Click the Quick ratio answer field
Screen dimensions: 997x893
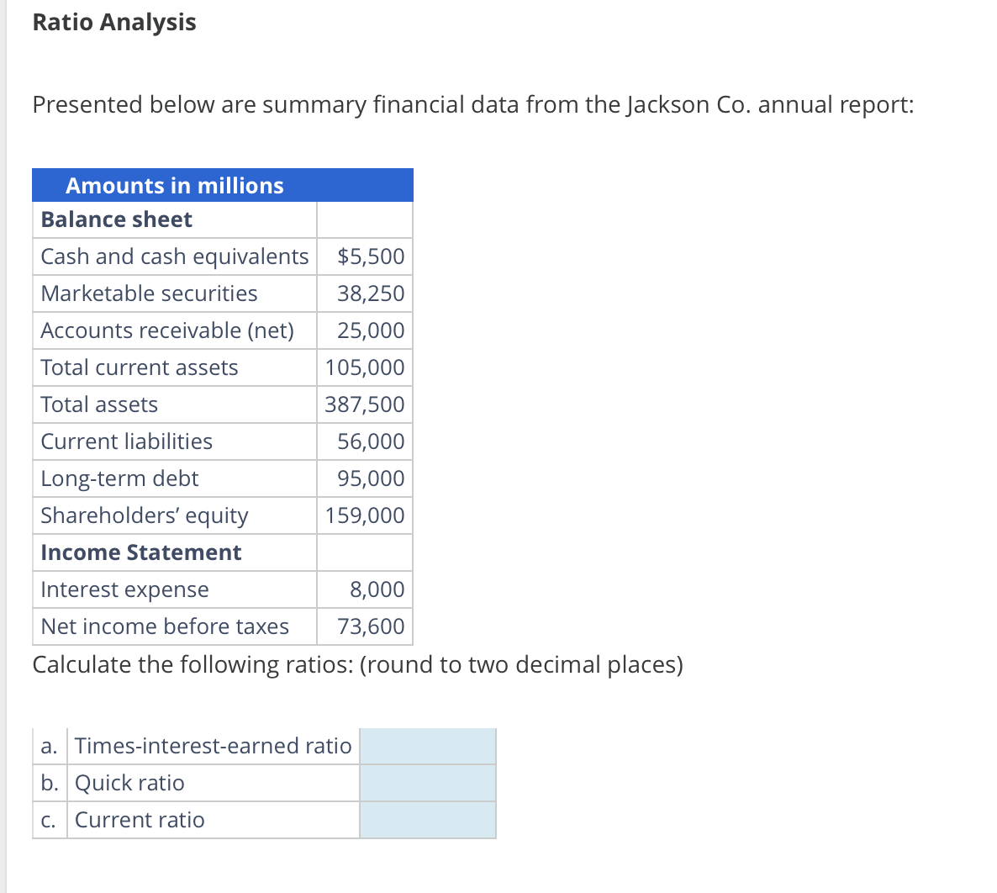[427, 783]
